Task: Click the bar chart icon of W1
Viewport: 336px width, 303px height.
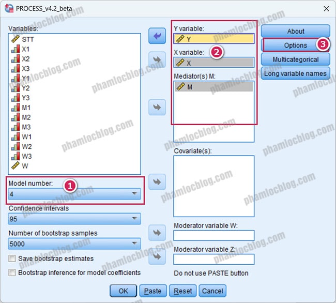Action: click(16, 137)
